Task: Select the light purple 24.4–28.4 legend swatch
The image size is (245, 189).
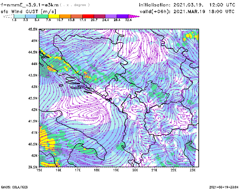Action: 111,16
